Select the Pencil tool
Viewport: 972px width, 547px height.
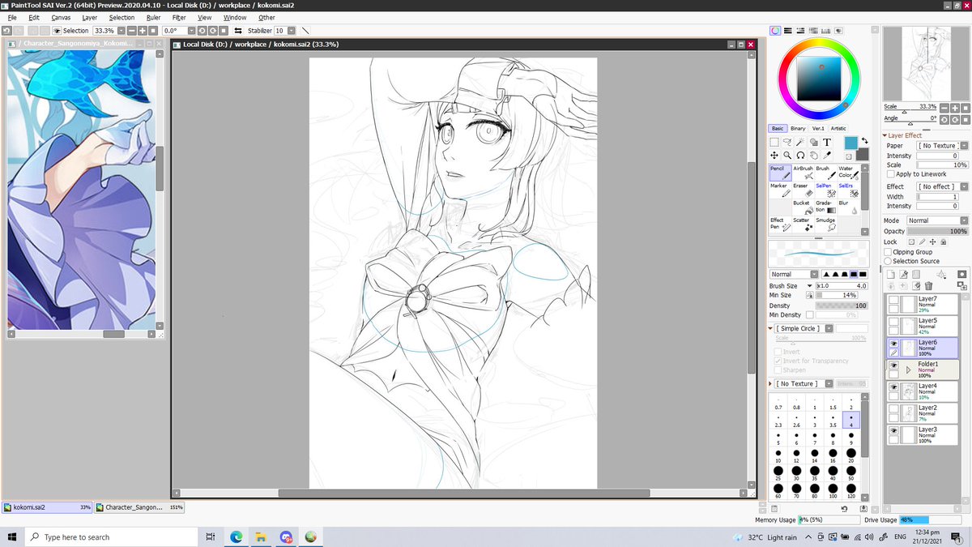pyautogui.click(x=779, y=173)
